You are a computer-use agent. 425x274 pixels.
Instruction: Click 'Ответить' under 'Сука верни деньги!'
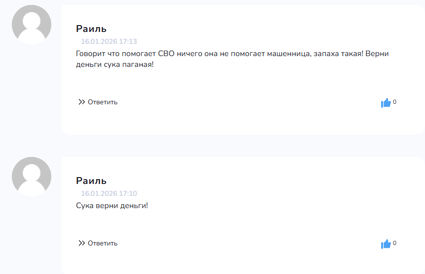pyautogui.click(x=98, y=243)
